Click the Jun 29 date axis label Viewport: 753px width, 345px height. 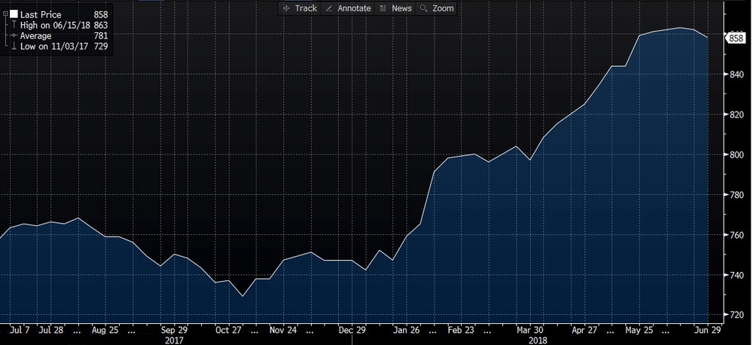click(708, 330)
